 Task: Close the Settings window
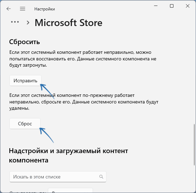coord(188,6)
